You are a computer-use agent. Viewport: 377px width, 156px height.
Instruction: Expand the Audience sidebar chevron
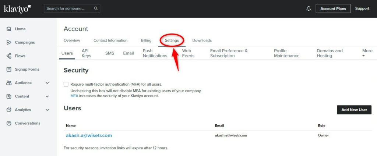pyautogui.click(x=47, y=83)
